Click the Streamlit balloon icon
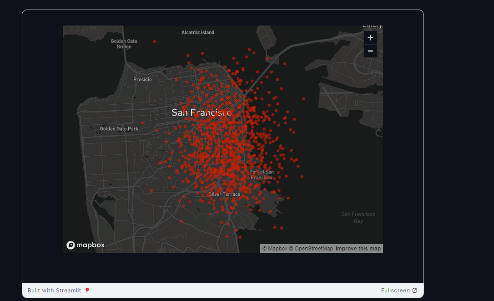Image resolution: width=494 pixels, height=301 pixels. pyautogui.click(x=87, y=290)
